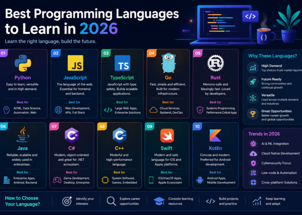
Task: Click the building icon beside Enterprise Apps
Action: point(6,180)
